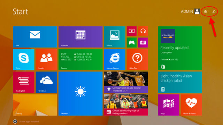Viewport: 223px width, 125px height.
Task: Click the NIKKEI 225 row in Finance tile
Action: point(77,59)
